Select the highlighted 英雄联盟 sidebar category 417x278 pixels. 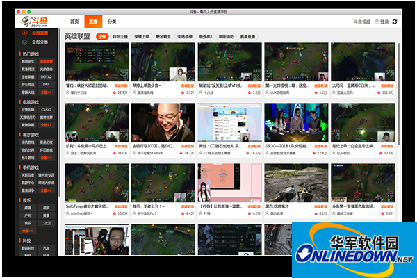tap(47, 61)
